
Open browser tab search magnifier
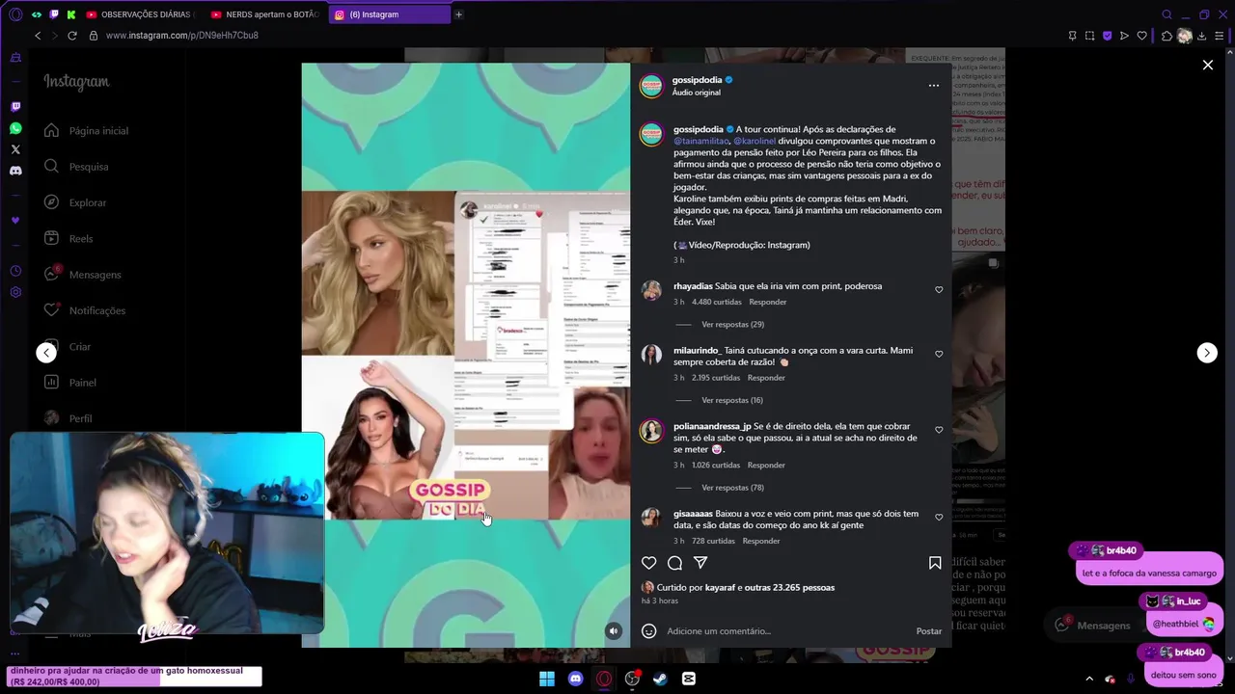(1166, 14)
